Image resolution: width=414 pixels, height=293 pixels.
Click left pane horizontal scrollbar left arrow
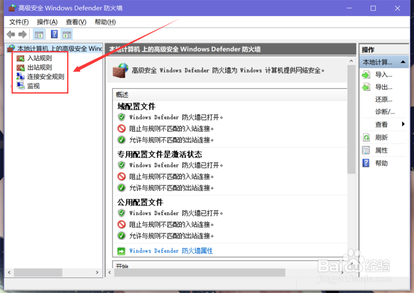[9, 272]
